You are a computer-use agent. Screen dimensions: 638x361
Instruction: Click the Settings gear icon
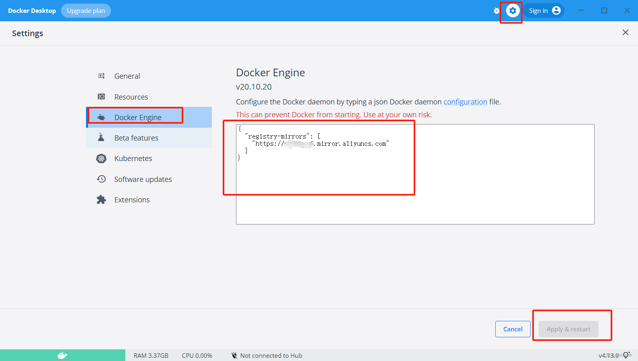(513, 11)
